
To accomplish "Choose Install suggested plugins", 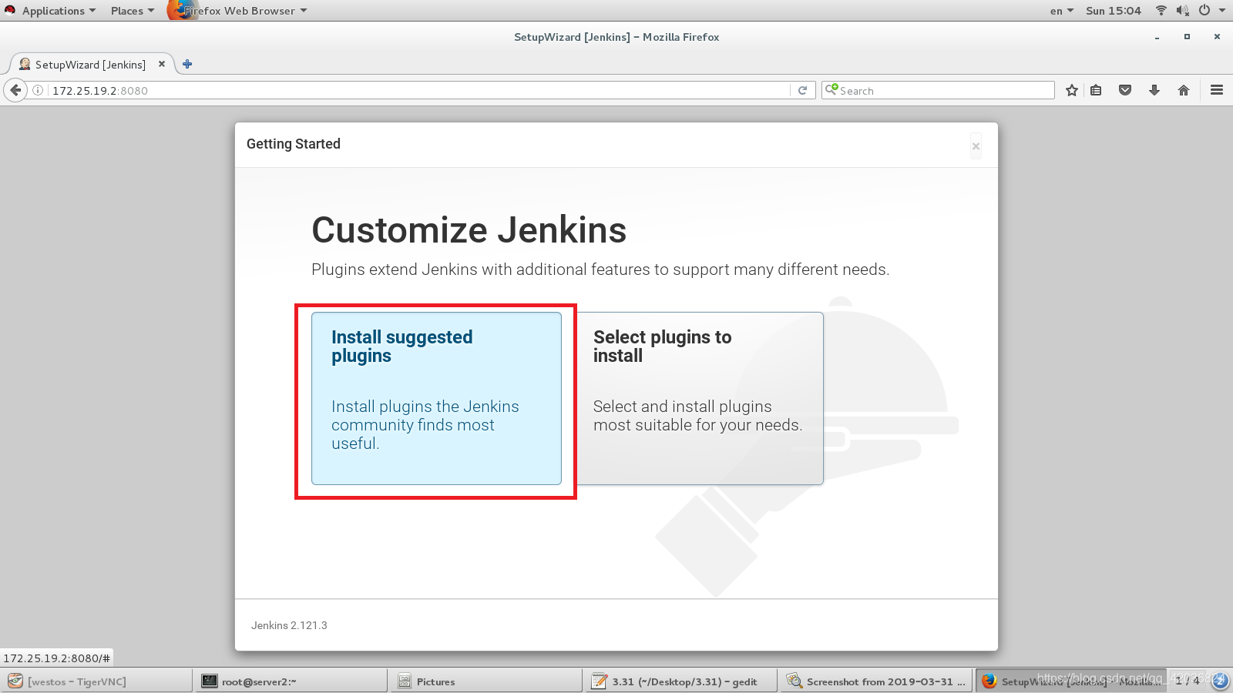I will pos(436,398).
